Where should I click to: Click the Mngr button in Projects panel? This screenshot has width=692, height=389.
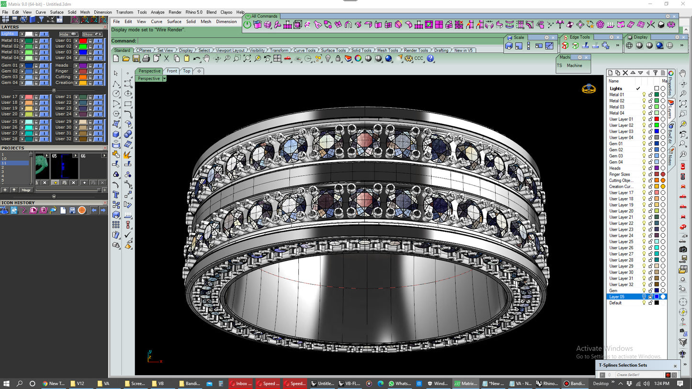click(26, 190)
